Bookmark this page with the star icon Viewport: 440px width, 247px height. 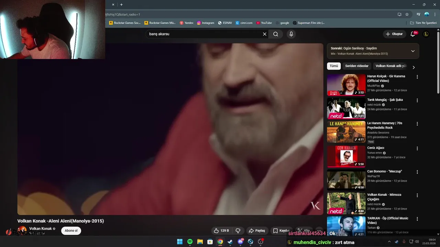point(407,14)
